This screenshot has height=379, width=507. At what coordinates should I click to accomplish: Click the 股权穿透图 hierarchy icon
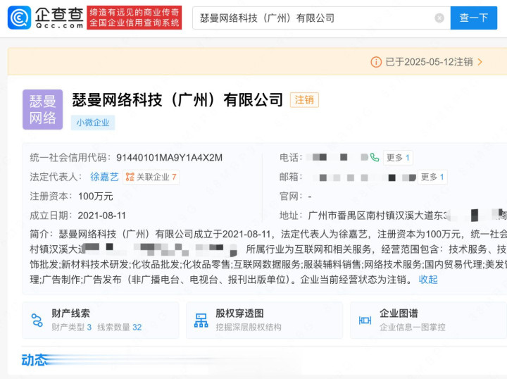(x=201, y=320)
